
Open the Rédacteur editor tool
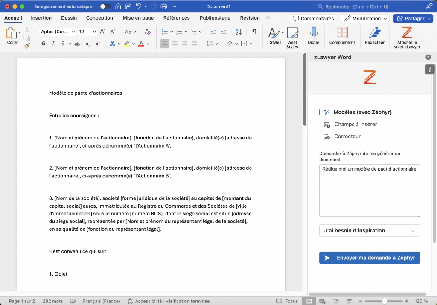click(x=375, y=33)
